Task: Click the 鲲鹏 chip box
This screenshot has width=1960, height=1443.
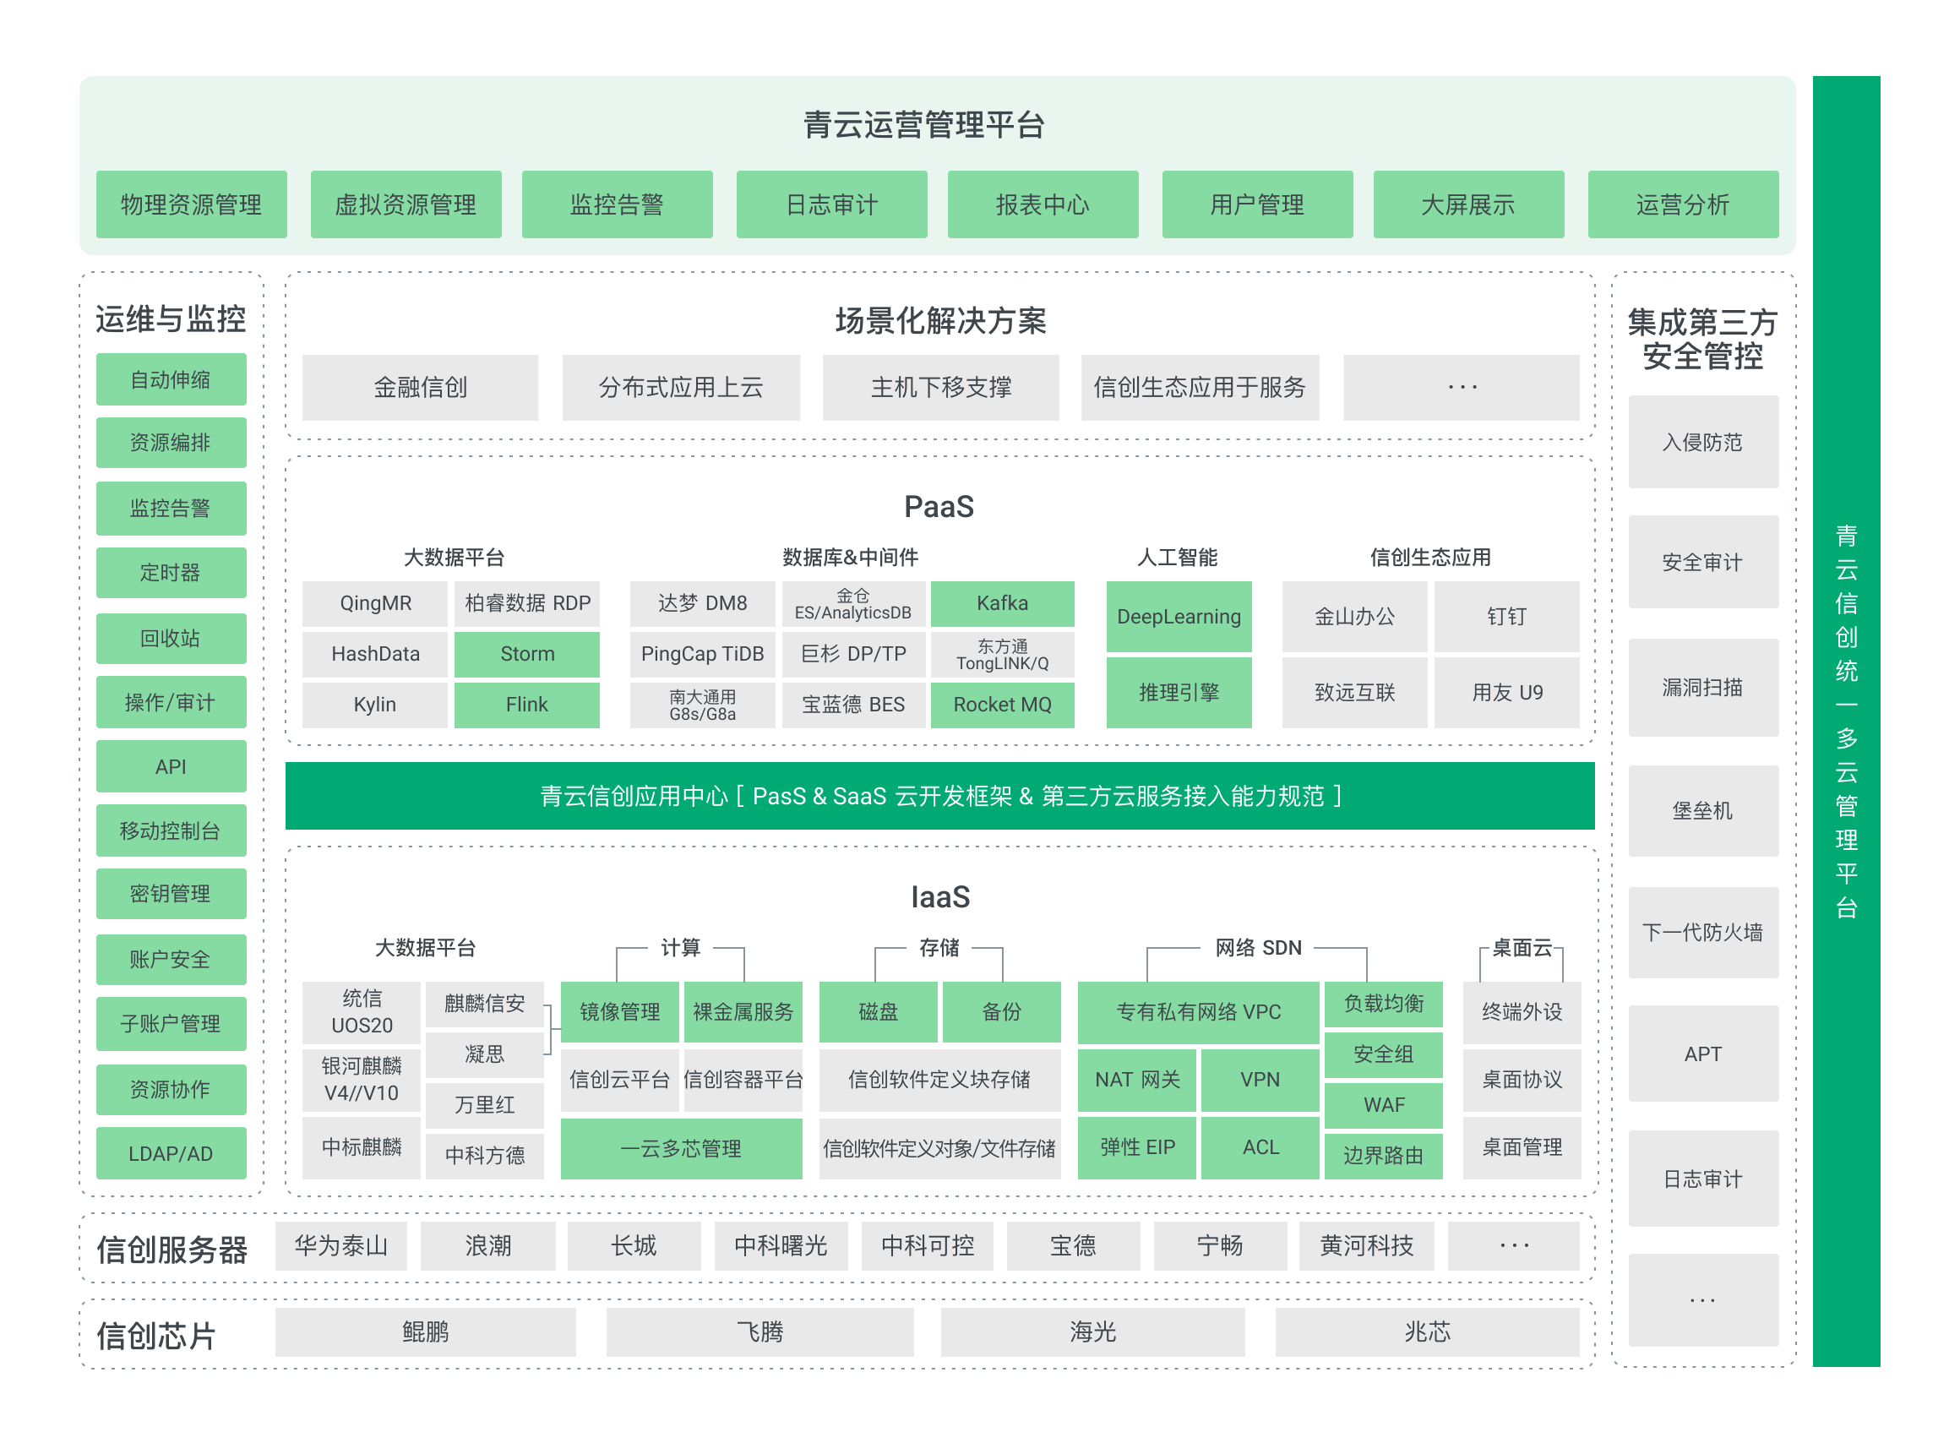Action: click(425, 1331)
